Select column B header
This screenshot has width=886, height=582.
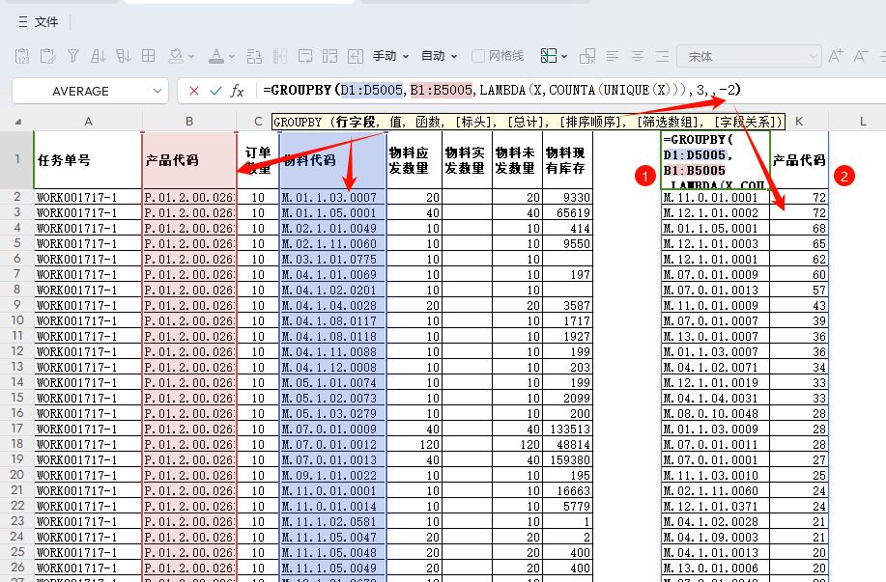coord(189,122)
